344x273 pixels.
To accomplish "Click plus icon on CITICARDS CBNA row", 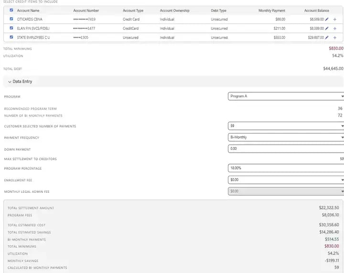I will point(335,19).
